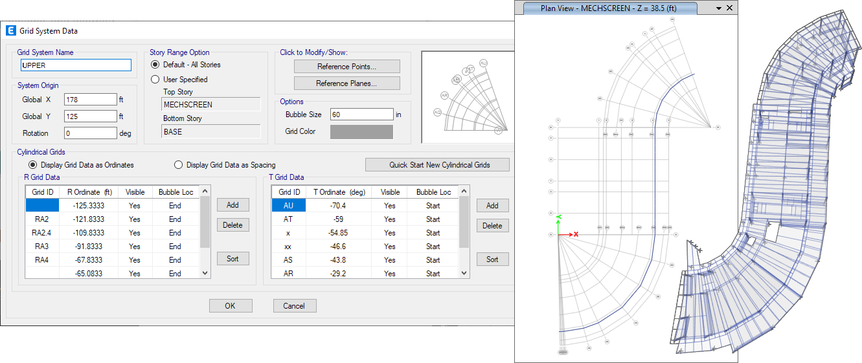Confirm dialog with OK button
862x363 pixels.
[230, 306]
